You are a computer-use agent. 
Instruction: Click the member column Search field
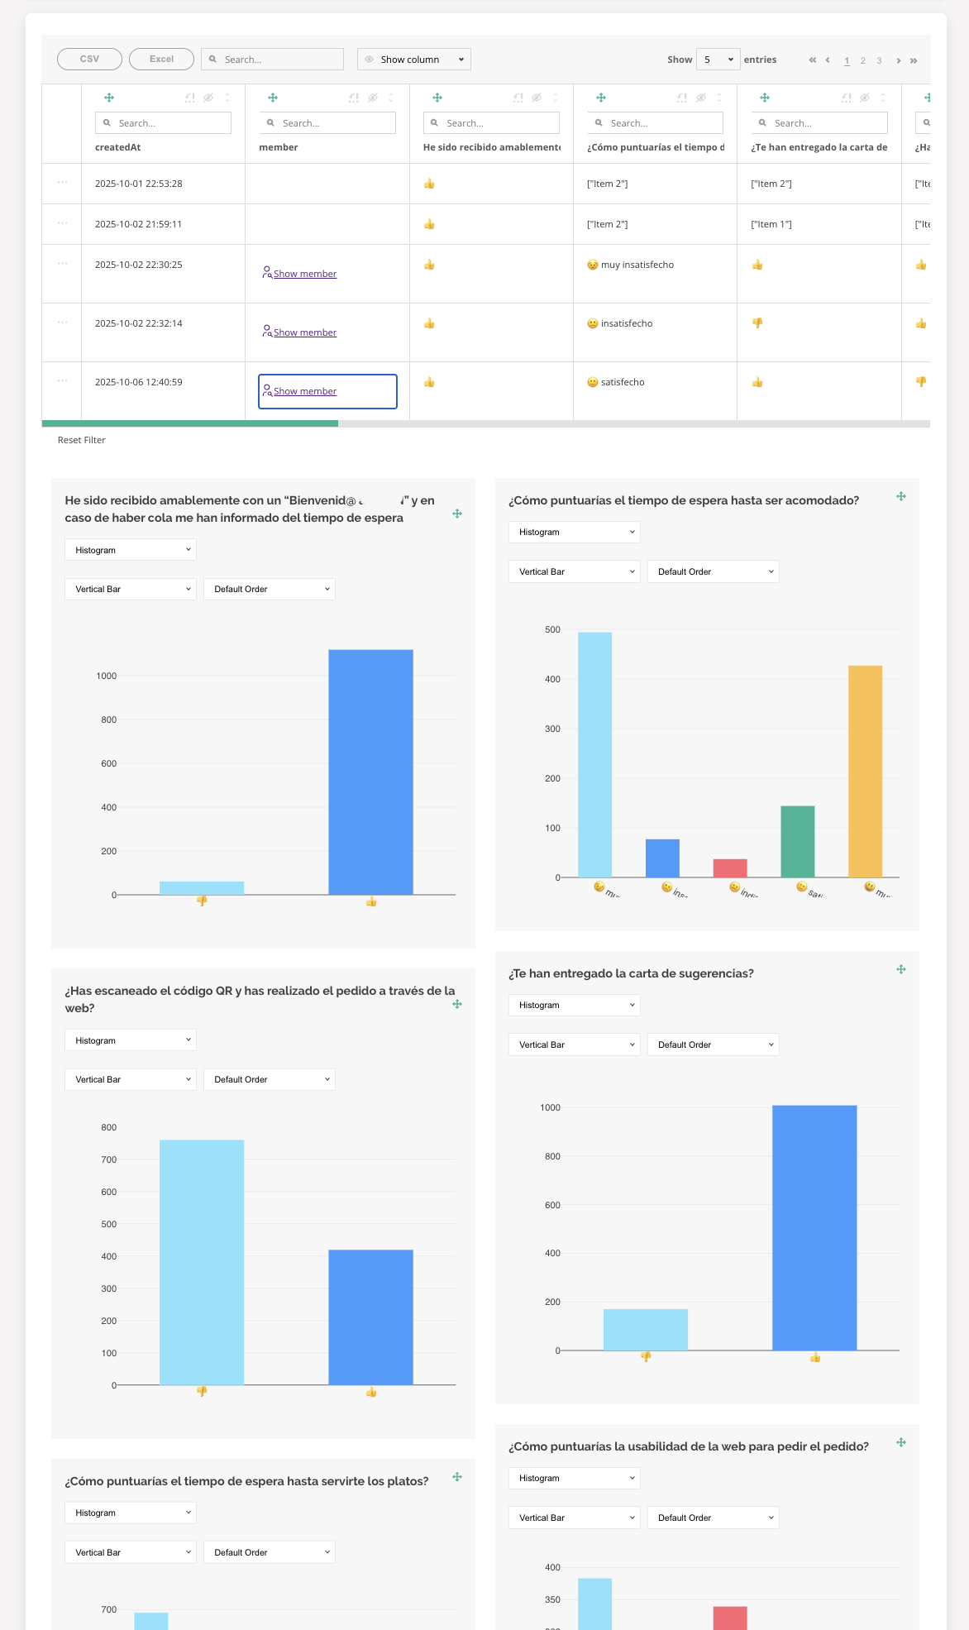(327, 122)
